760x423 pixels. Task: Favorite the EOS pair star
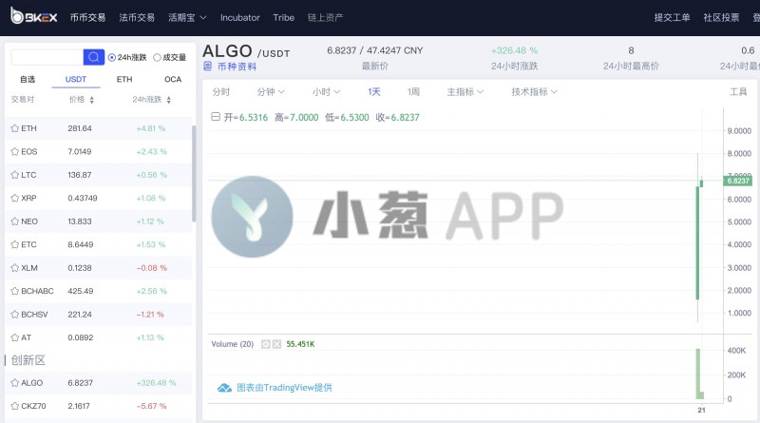[x=15, y=152]
